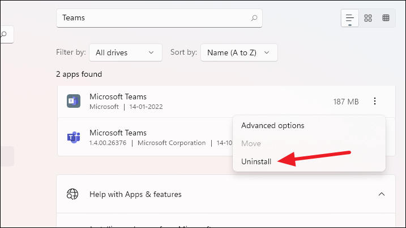Switch to table view layout
Viewport: 406px width, 228px height.
386,18
